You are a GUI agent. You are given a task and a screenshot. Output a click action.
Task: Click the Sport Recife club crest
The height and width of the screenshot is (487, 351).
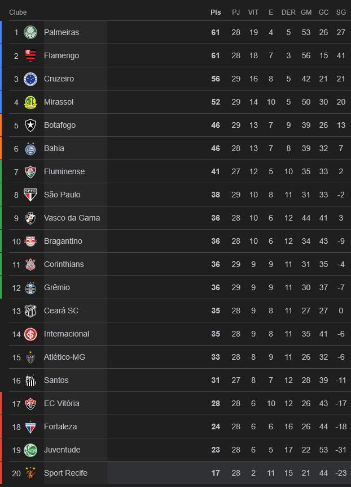click(30, 473)
